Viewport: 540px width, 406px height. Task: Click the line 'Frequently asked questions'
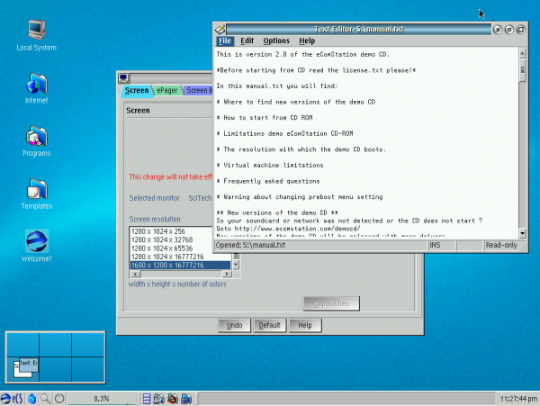tap(272, 181)
